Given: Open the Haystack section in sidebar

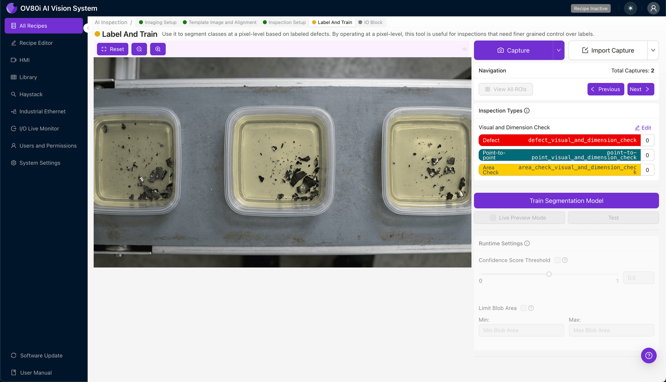Looking at the screenshot, I should coord(31,94).
